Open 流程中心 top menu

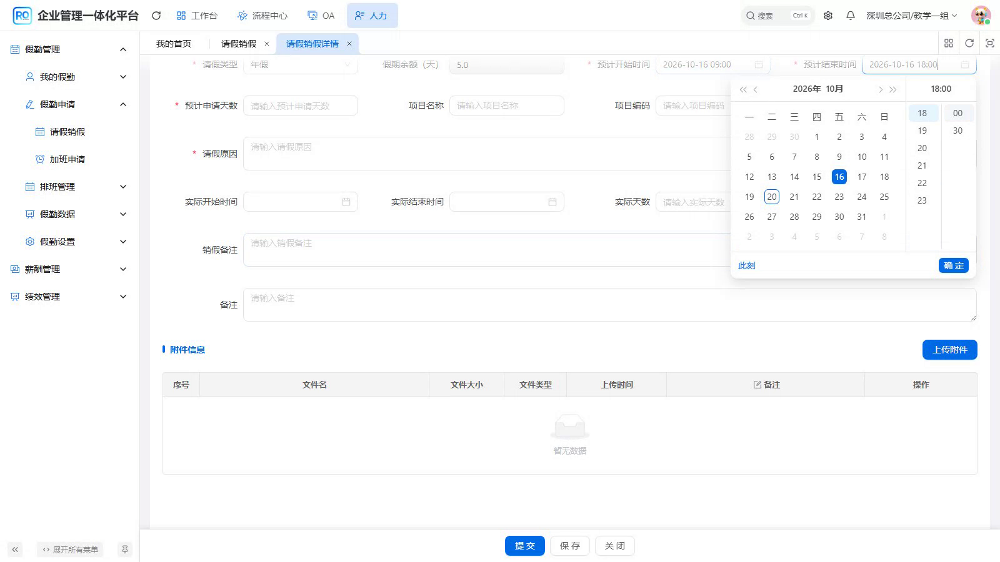coord(262,16)
